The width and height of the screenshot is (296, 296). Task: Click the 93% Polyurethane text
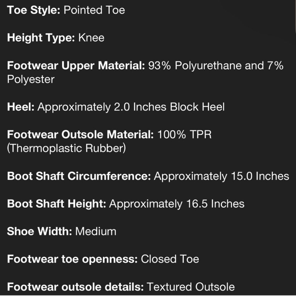point(195,65)
